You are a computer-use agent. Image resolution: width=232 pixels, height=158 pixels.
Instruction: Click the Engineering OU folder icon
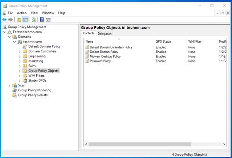click(25, 56)
